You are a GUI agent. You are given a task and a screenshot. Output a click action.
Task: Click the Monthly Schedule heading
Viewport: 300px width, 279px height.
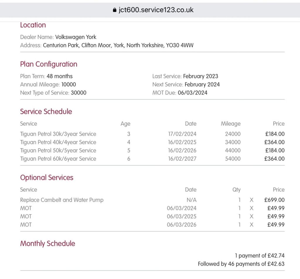pos(47,243)
